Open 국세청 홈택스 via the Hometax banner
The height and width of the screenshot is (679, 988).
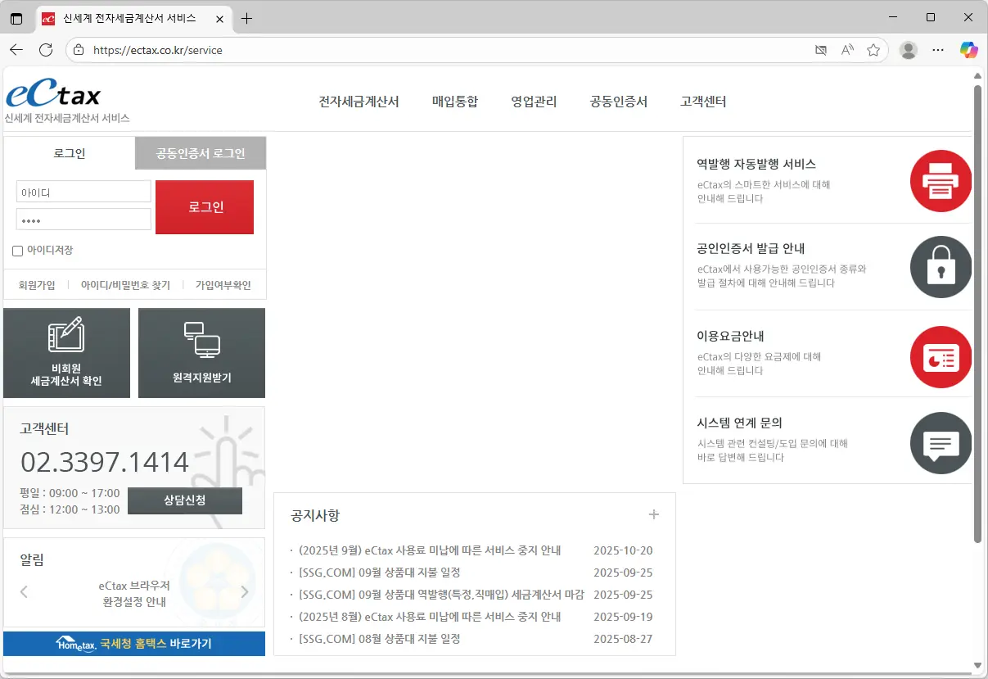tap(134, 644)
